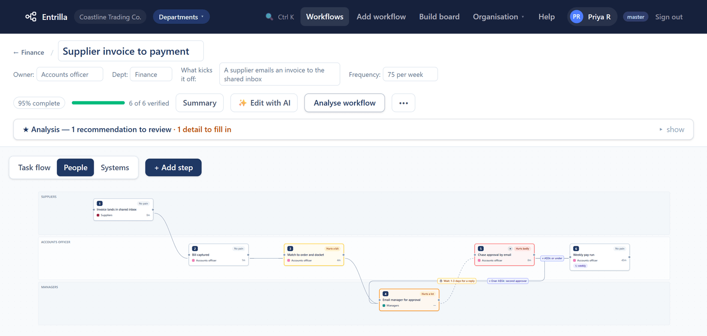Click the sparkle icon on Edit with AI
This screenshot has width=707, height=336.
coord(243,103)
